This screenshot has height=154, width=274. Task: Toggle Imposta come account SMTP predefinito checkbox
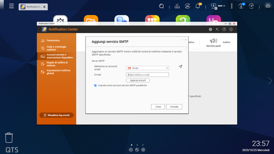tap(96, 86)
